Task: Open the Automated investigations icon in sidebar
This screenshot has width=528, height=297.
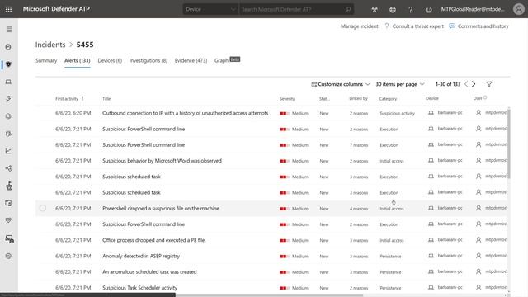Action: pos(8,116)
